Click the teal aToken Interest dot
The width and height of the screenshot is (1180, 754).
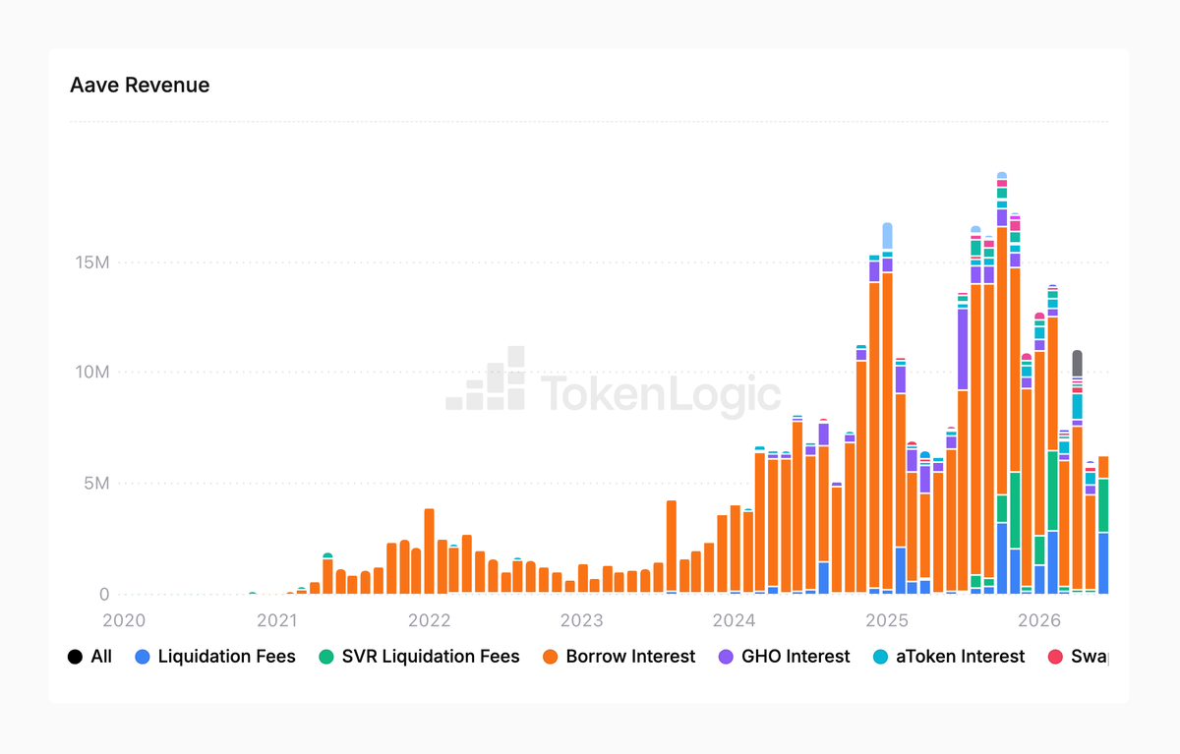pyautogui.click(x=880, y=657)
